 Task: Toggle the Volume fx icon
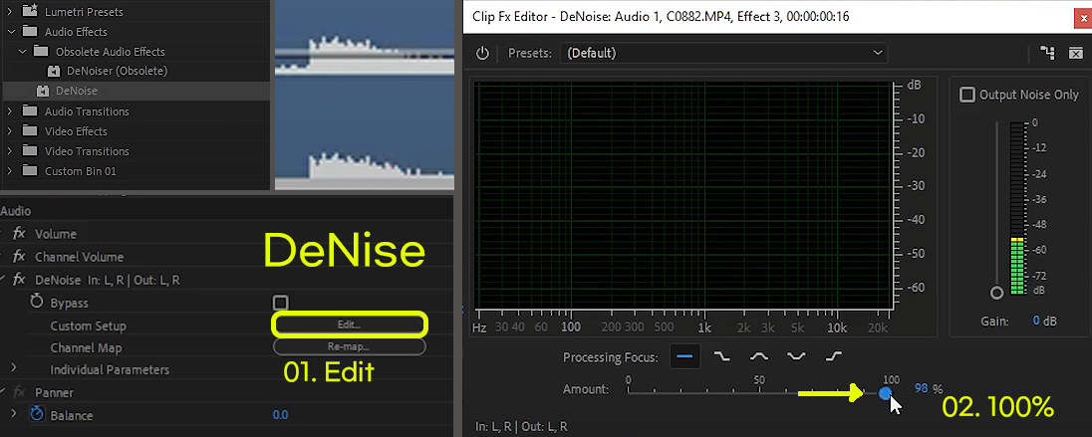point(20,234)
